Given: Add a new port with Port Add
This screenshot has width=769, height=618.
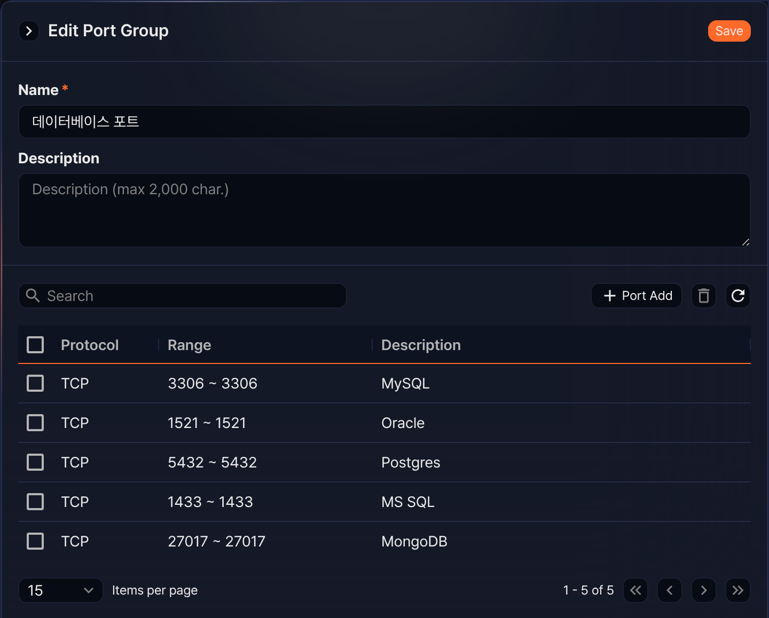Looking at the screenshot, I should click(637, 296).
